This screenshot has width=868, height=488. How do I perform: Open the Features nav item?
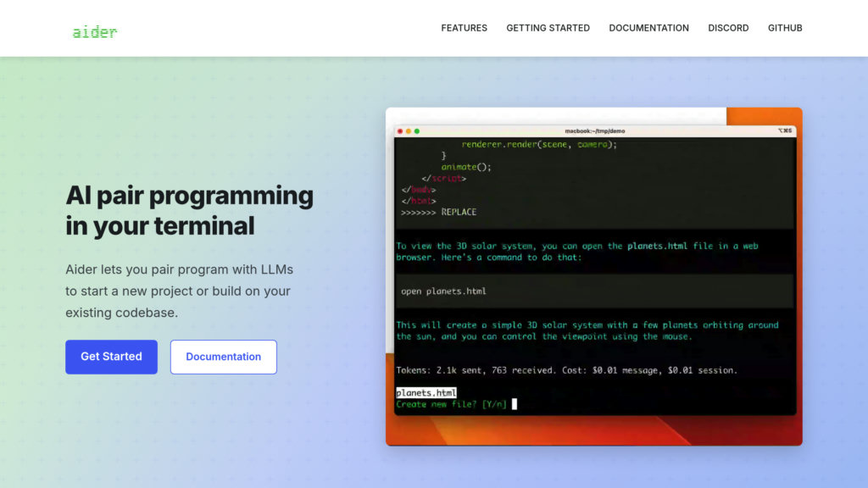(x=464, y=28)
